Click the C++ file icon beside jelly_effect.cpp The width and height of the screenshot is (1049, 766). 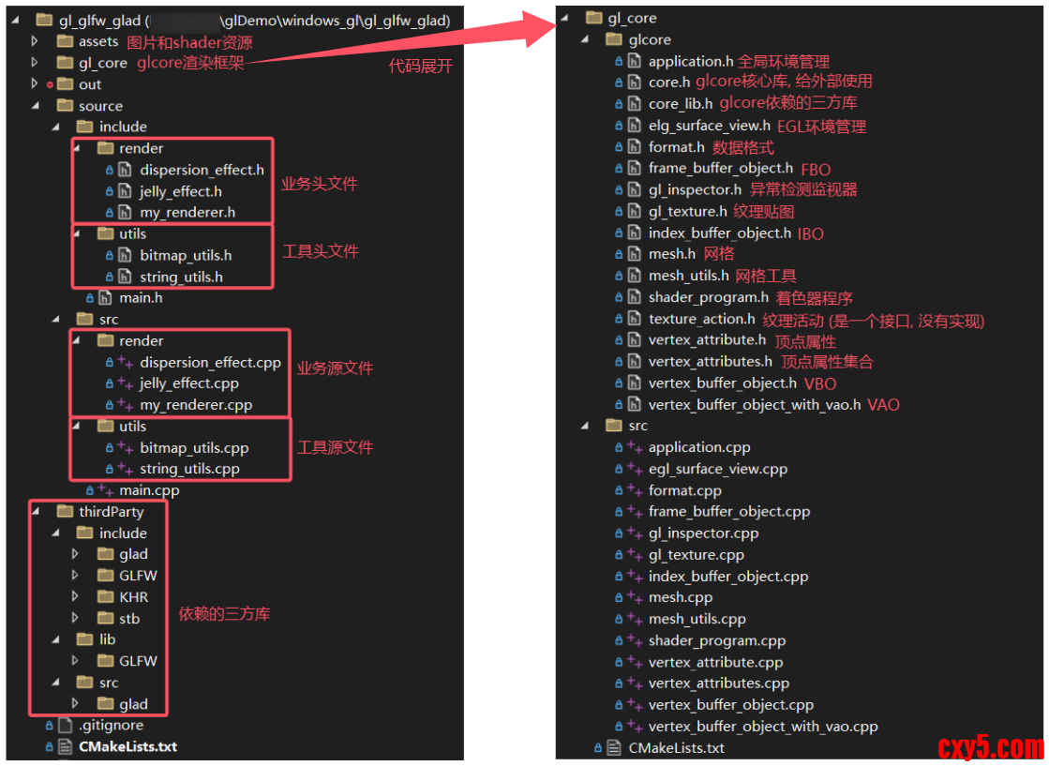click(x=126, y=383)
